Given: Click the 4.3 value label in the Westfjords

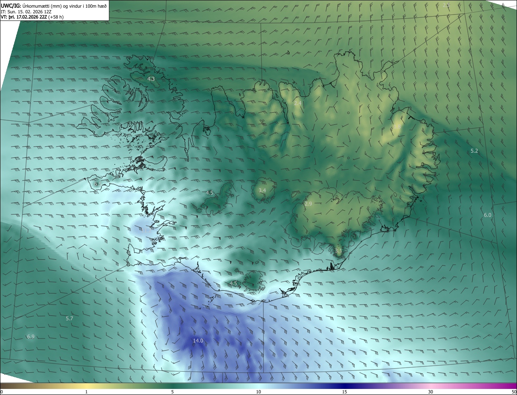Looking at the screenshot, I should pos(151,79).
